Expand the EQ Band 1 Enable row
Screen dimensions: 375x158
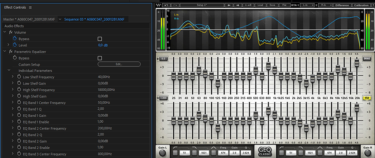(x=13, y=122)
